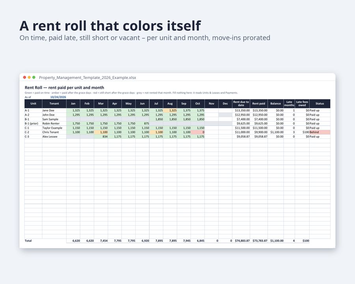Click the $1,100.00 balance in C-2 row
The image size is (355, 284).
click(276, 132)
